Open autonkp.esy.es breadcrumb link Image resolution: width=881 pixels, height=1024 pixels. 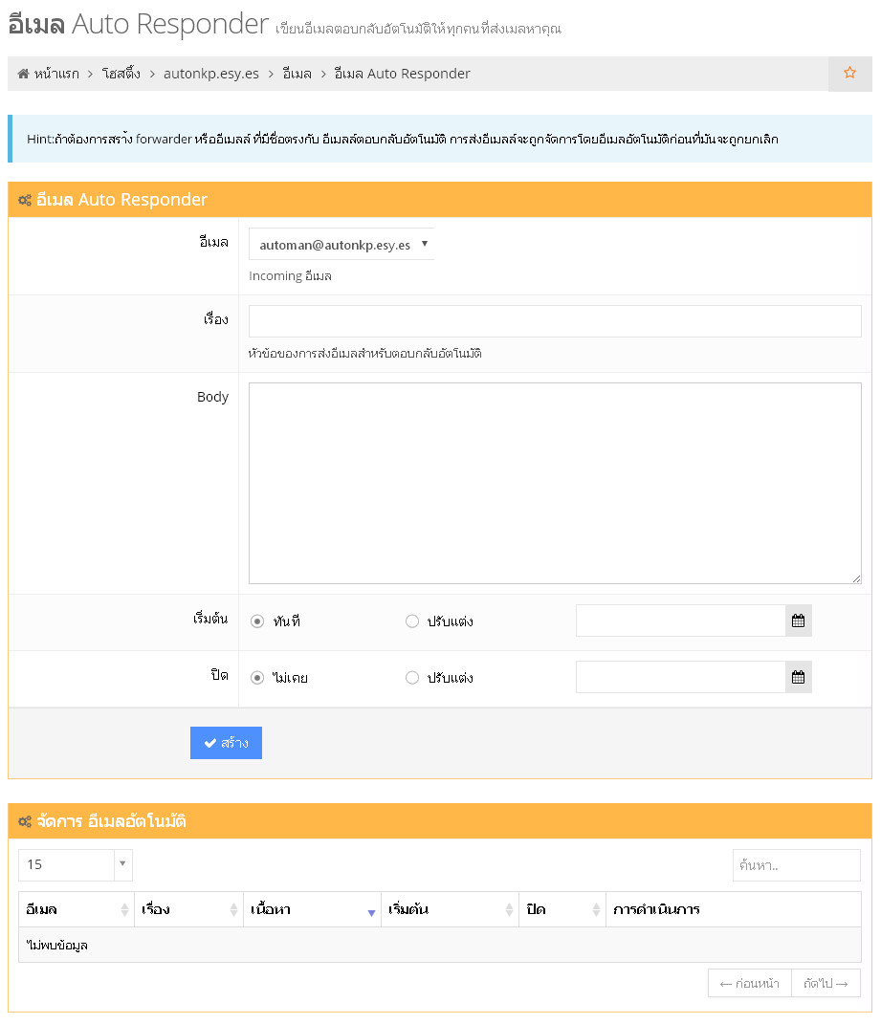(x=211, y=74)
